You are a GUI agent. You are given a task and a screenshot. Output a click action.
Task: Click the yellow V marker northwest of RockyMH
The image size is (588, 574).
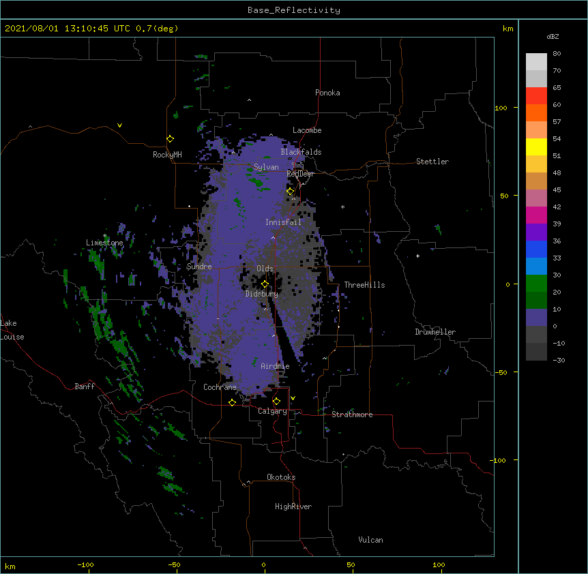coord(119,125)
